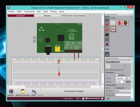
Task: Minimize the Fritzing window
Action: click(x=121, y=7)
